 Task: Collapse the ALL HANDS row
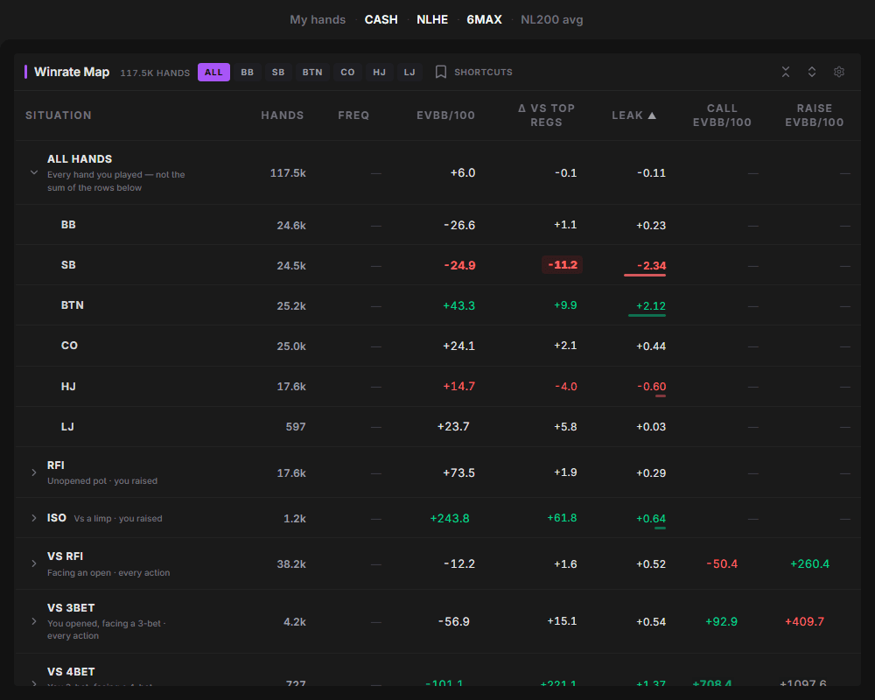pos(34,173)
